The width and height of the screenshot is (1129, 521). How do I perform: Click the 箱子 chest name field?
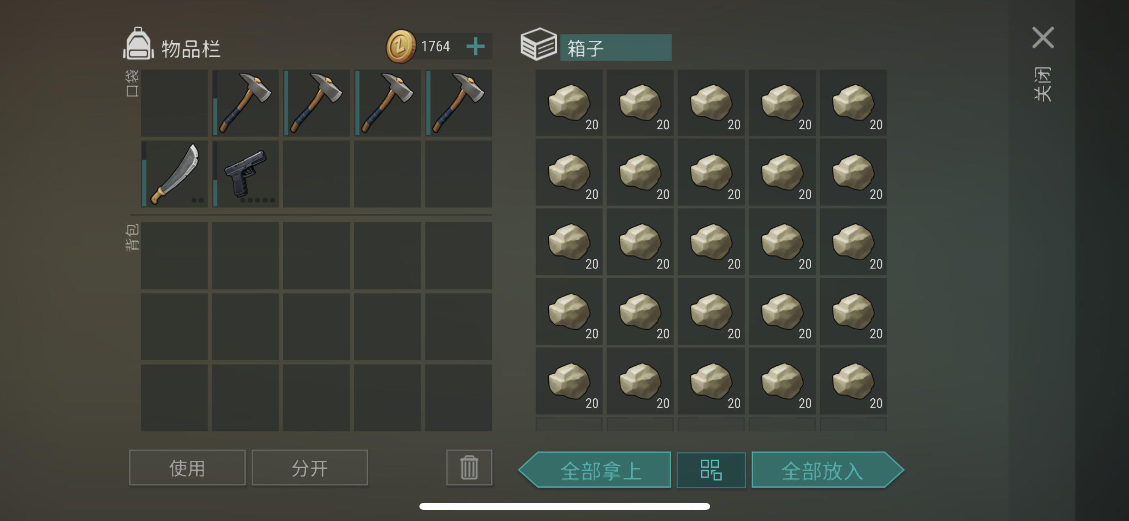pos(616,47)
